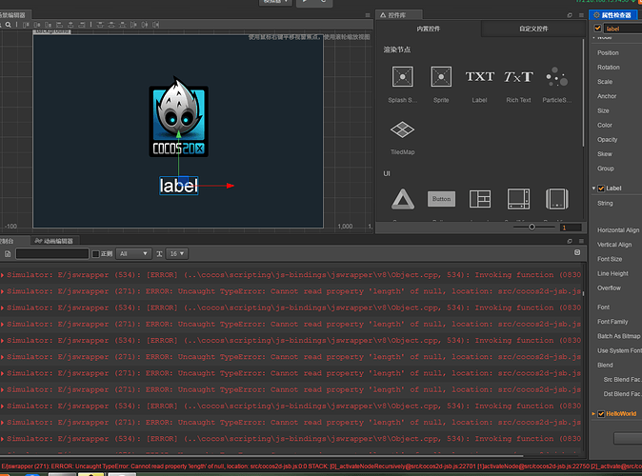This screenshot has height=476, width=642.
Task: Click the 渲染节点 section heading
Action: (x=397, y=50)
